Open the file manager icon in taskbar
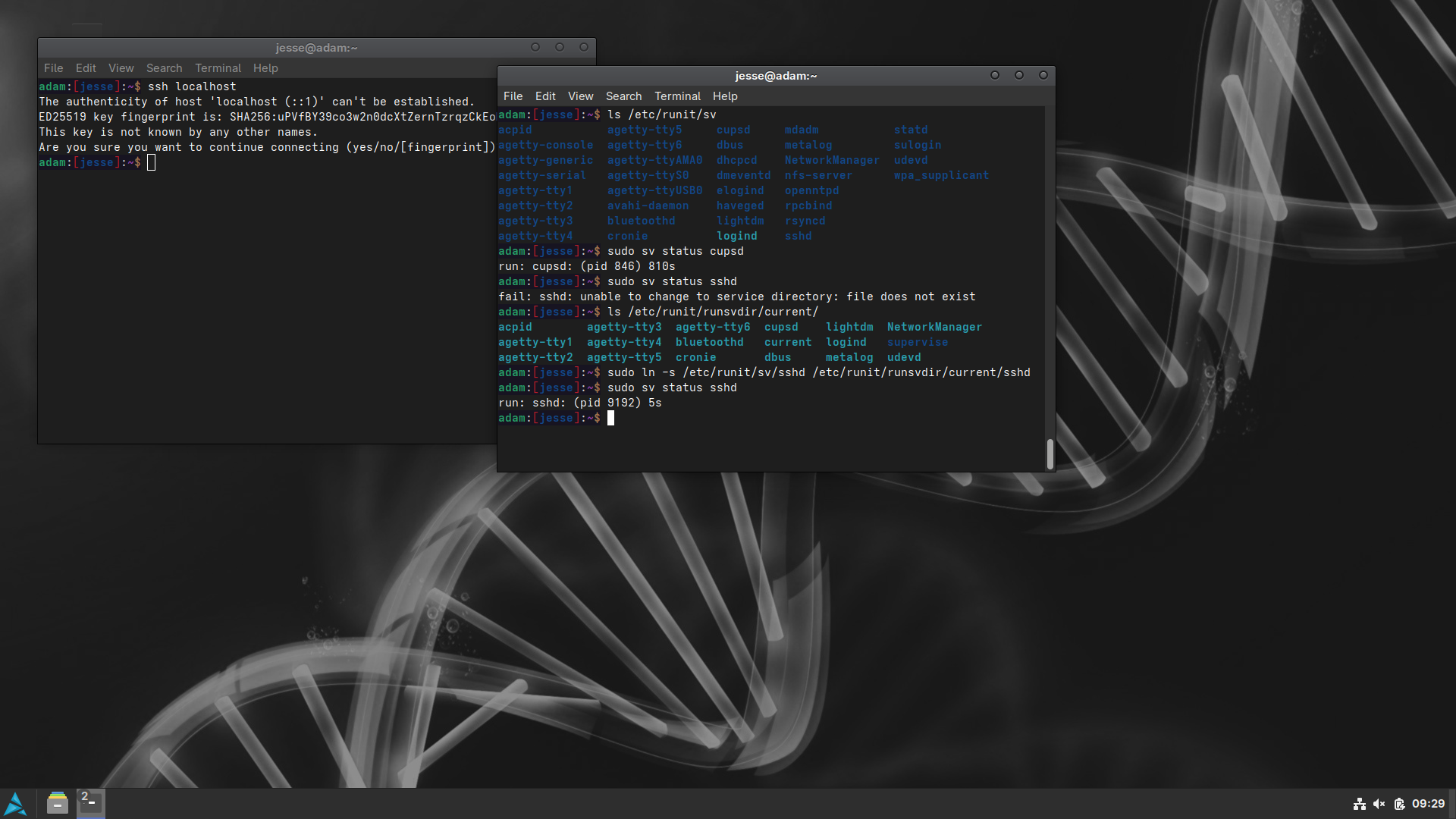 pyautogui.click(x=57, y=803)
